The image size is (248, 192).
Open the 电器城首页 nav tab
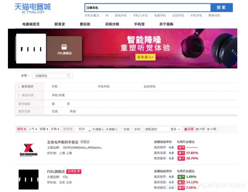pyautogui.click(x=31, y=24)
